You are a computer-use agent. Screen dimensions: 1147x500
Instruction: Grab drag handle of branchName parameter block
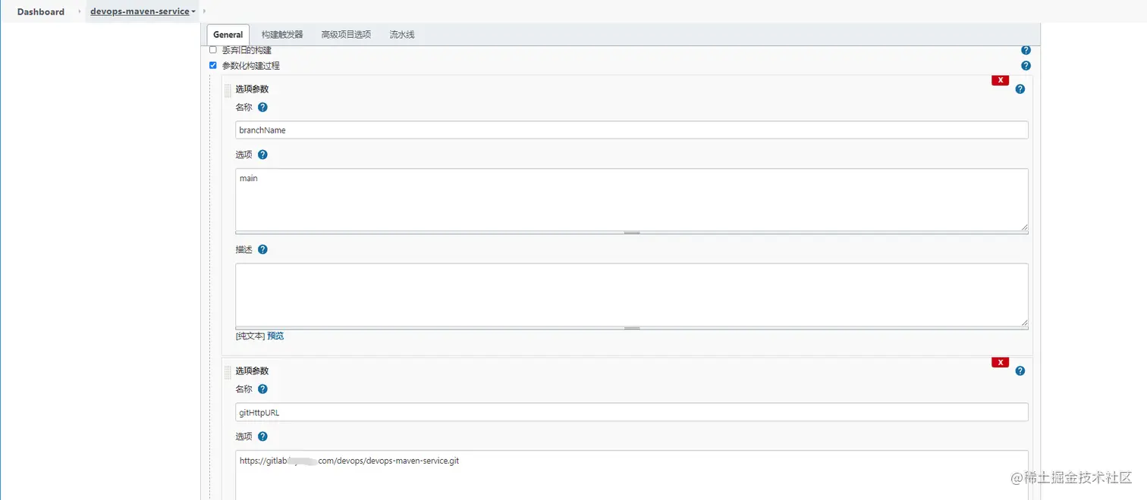(x=228, y=91)
